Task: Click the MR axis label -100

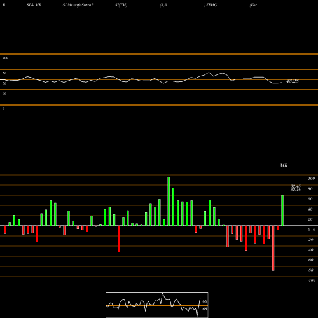Action: 312,280
